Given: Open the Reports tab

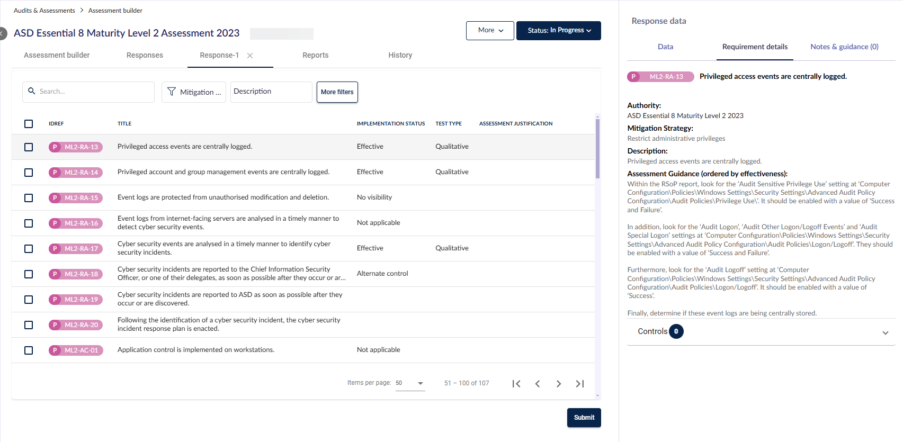Looking at the screenshot, I should coord(316,55).
